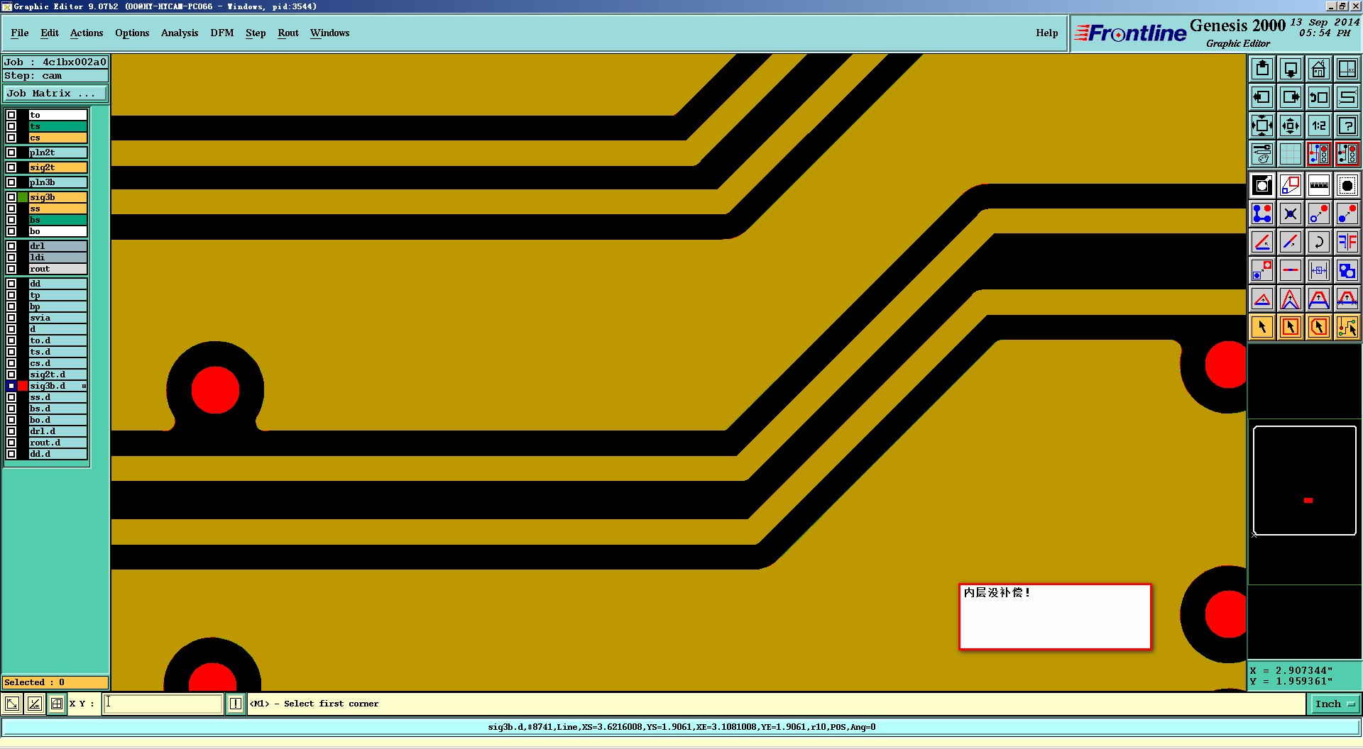The height and width of the screenshot is (749, 1363).
Task: Click the question mark help icon
Action: coord(1347,126)
